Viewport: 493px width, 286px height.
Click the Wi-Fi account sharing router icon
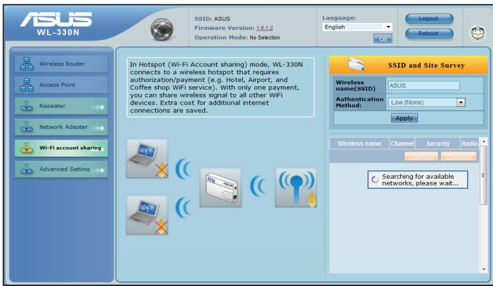point(27,148)
